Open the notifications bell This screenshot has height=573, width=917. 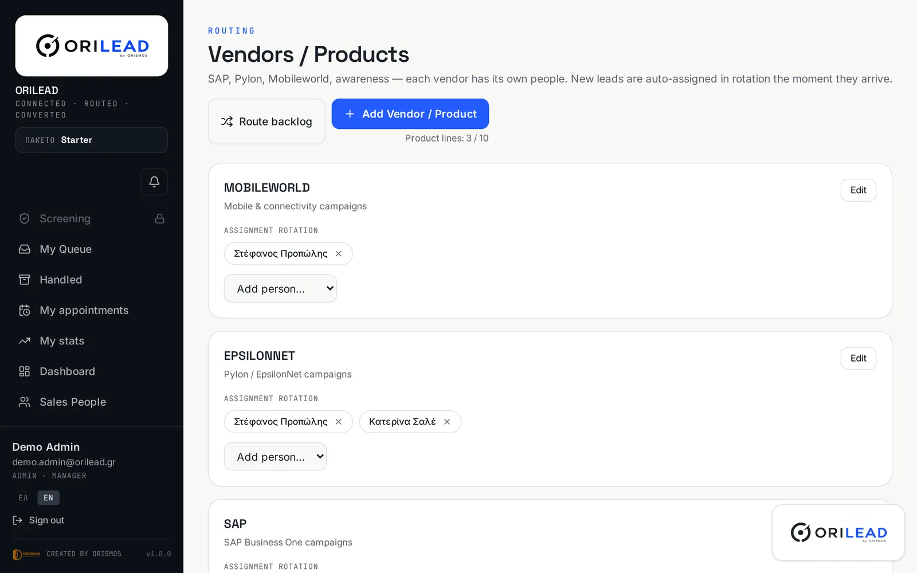pos(154,182)
